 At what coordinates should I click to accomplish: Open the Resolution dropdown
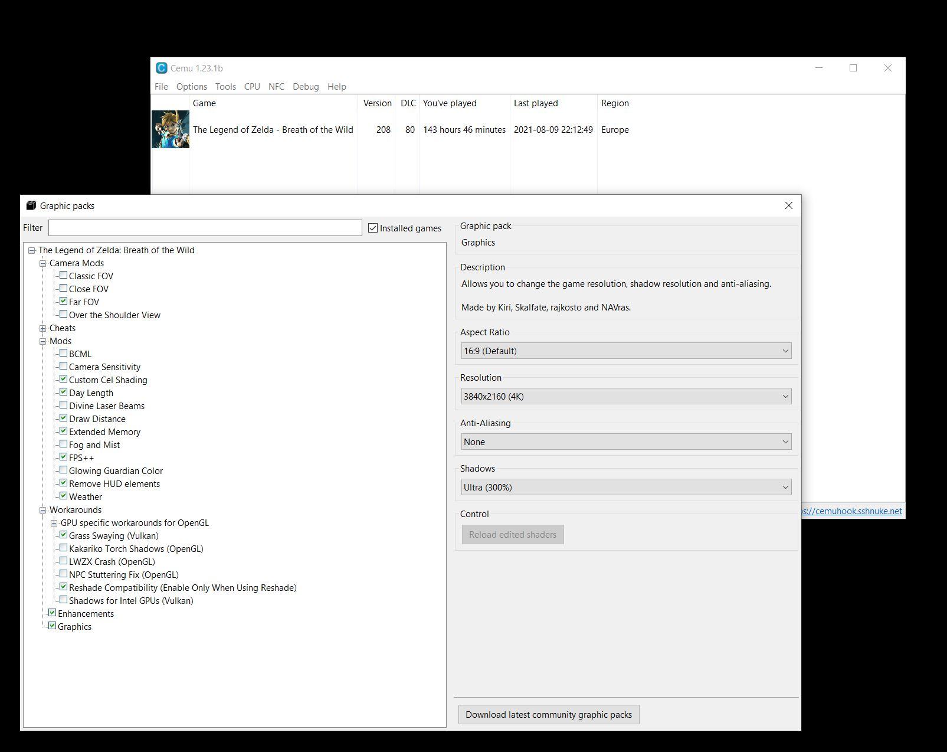click(626, 396)
